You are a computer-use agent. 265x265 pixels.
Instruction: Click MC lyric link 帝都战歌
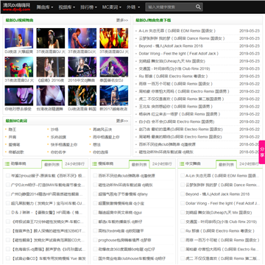tap(16, 152)
